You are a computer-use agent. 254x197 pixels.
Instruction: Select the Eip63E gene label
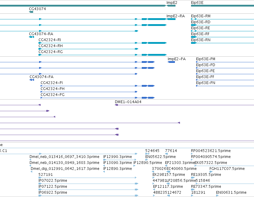pos(197,3)
